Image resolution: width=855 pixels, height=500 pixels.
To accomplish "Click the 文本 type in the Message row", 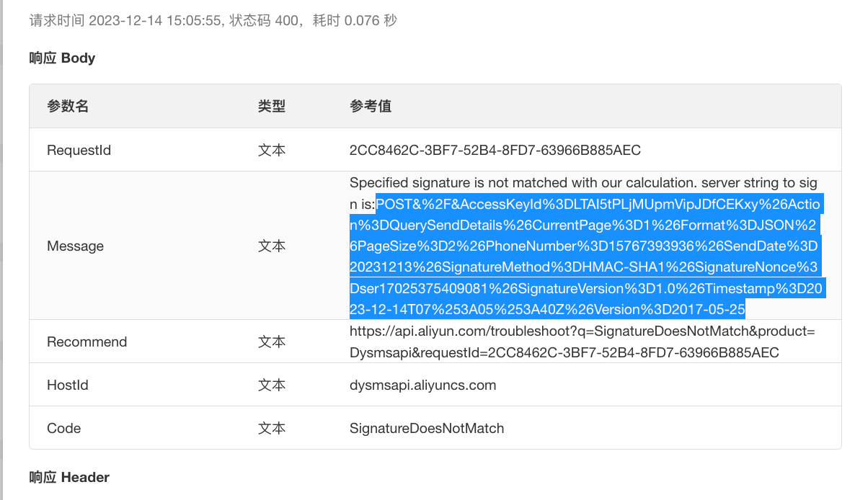I will tap(272, 246).
